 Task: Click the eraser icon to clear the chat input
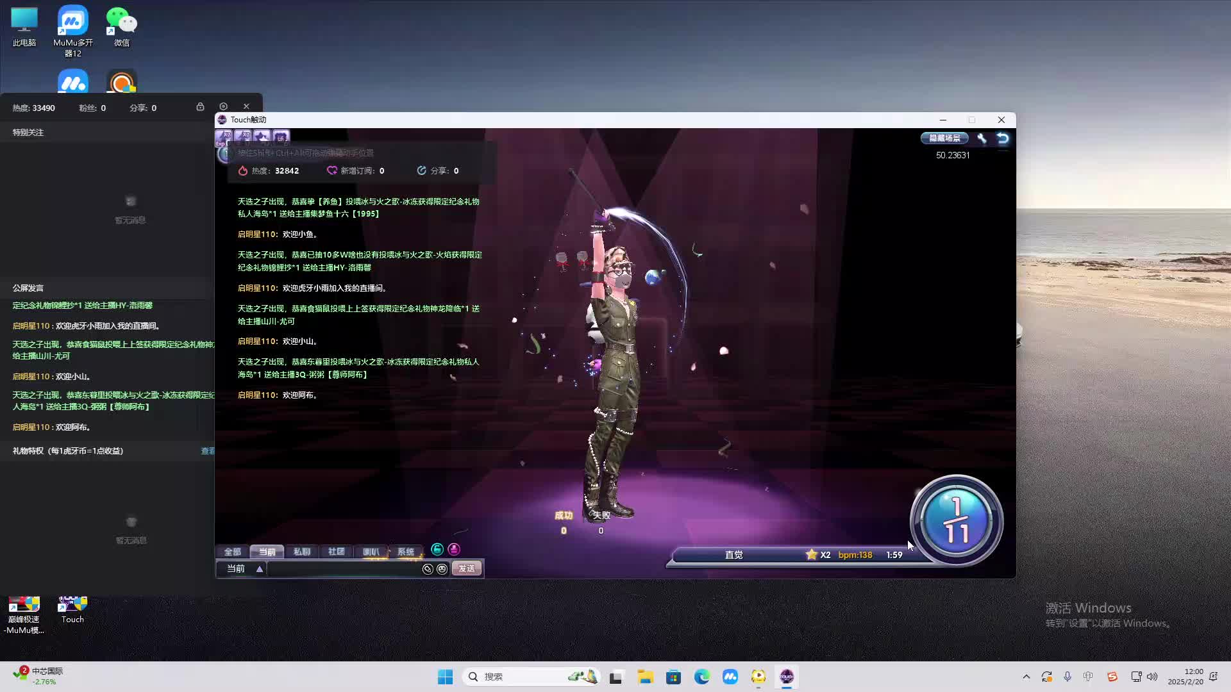(428, 568)
